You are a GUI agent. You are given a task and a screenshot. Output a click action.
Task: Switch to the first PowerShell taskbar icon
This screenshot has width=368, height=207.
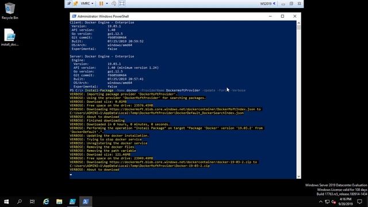click(72, 202)
